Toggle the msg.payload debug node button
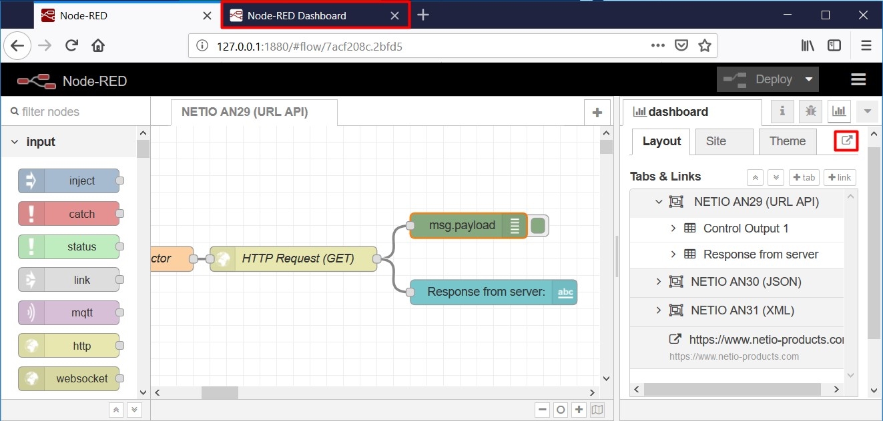The width and height of the screenshot is (883, 421). point(539,226)
